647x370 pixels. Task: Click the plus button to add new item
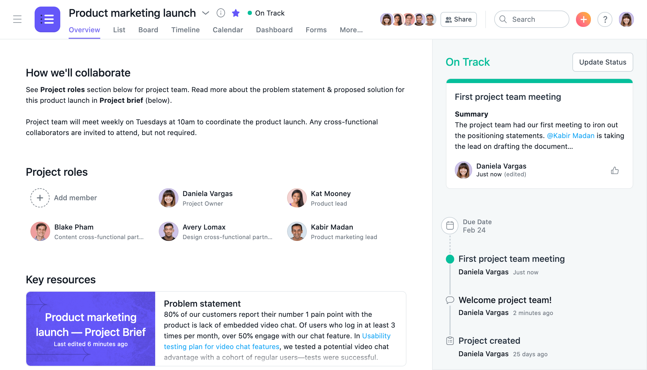click(x=583, y=19)
